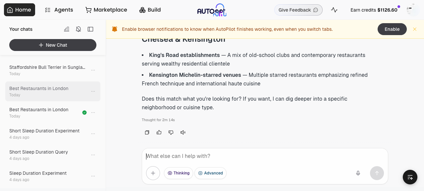Open the Best Restaurants chat with green checkmark
The image size is (424, 191).
click(x=43, y=113)
